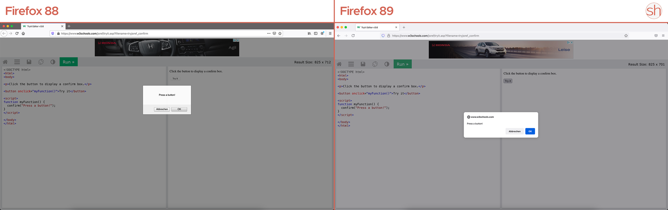668x210 pixels.
Task: Show sidebars icon in Firefox 88 toolbar
Action: [316, 33]
